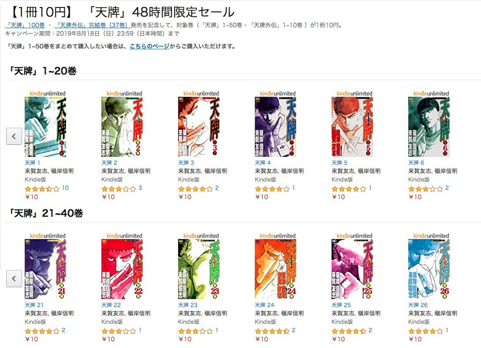Viewport: 481px width, 348px height.
Task: Click the 天牌 6 title link
Action: (416, 163)
